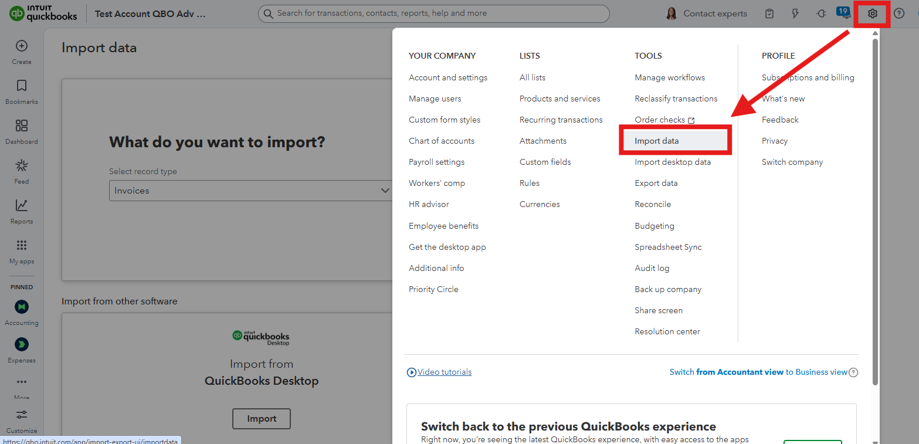Screen dimensions: 919x444
Task: Open Workers' comp
Action: tap(437, 183)
